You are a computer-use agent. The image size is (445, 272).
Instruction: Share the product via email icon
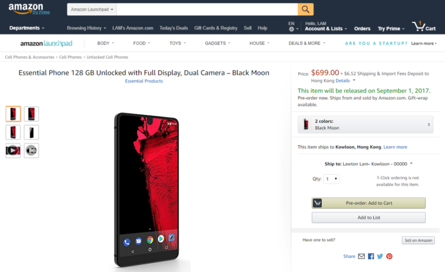pyautogui.click(x=361, y=256)
